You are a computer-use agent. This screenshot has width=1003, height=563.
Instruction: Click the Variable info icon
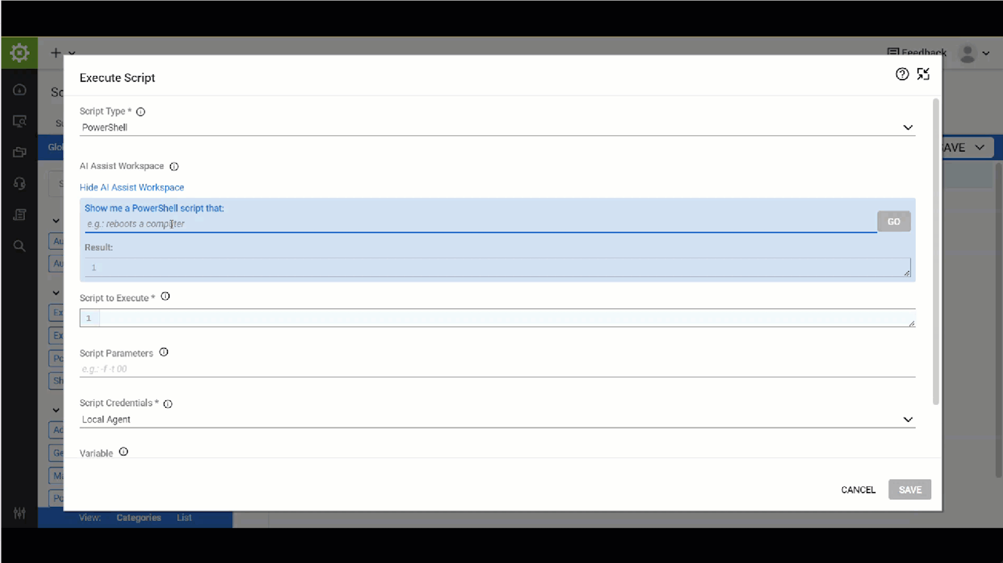(123, 452)
